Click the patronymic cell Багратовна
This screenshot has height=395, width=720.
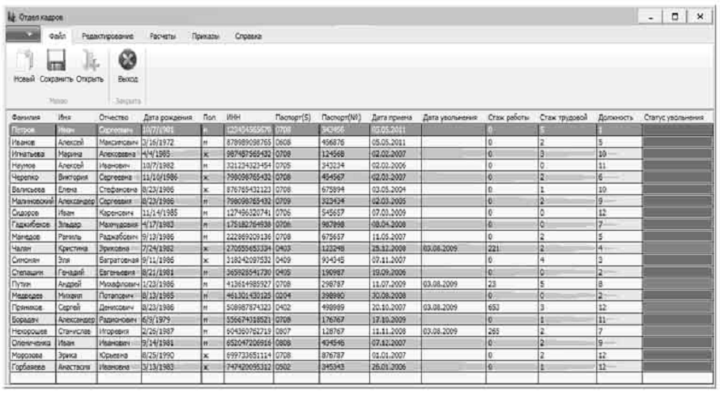point(119,260)
